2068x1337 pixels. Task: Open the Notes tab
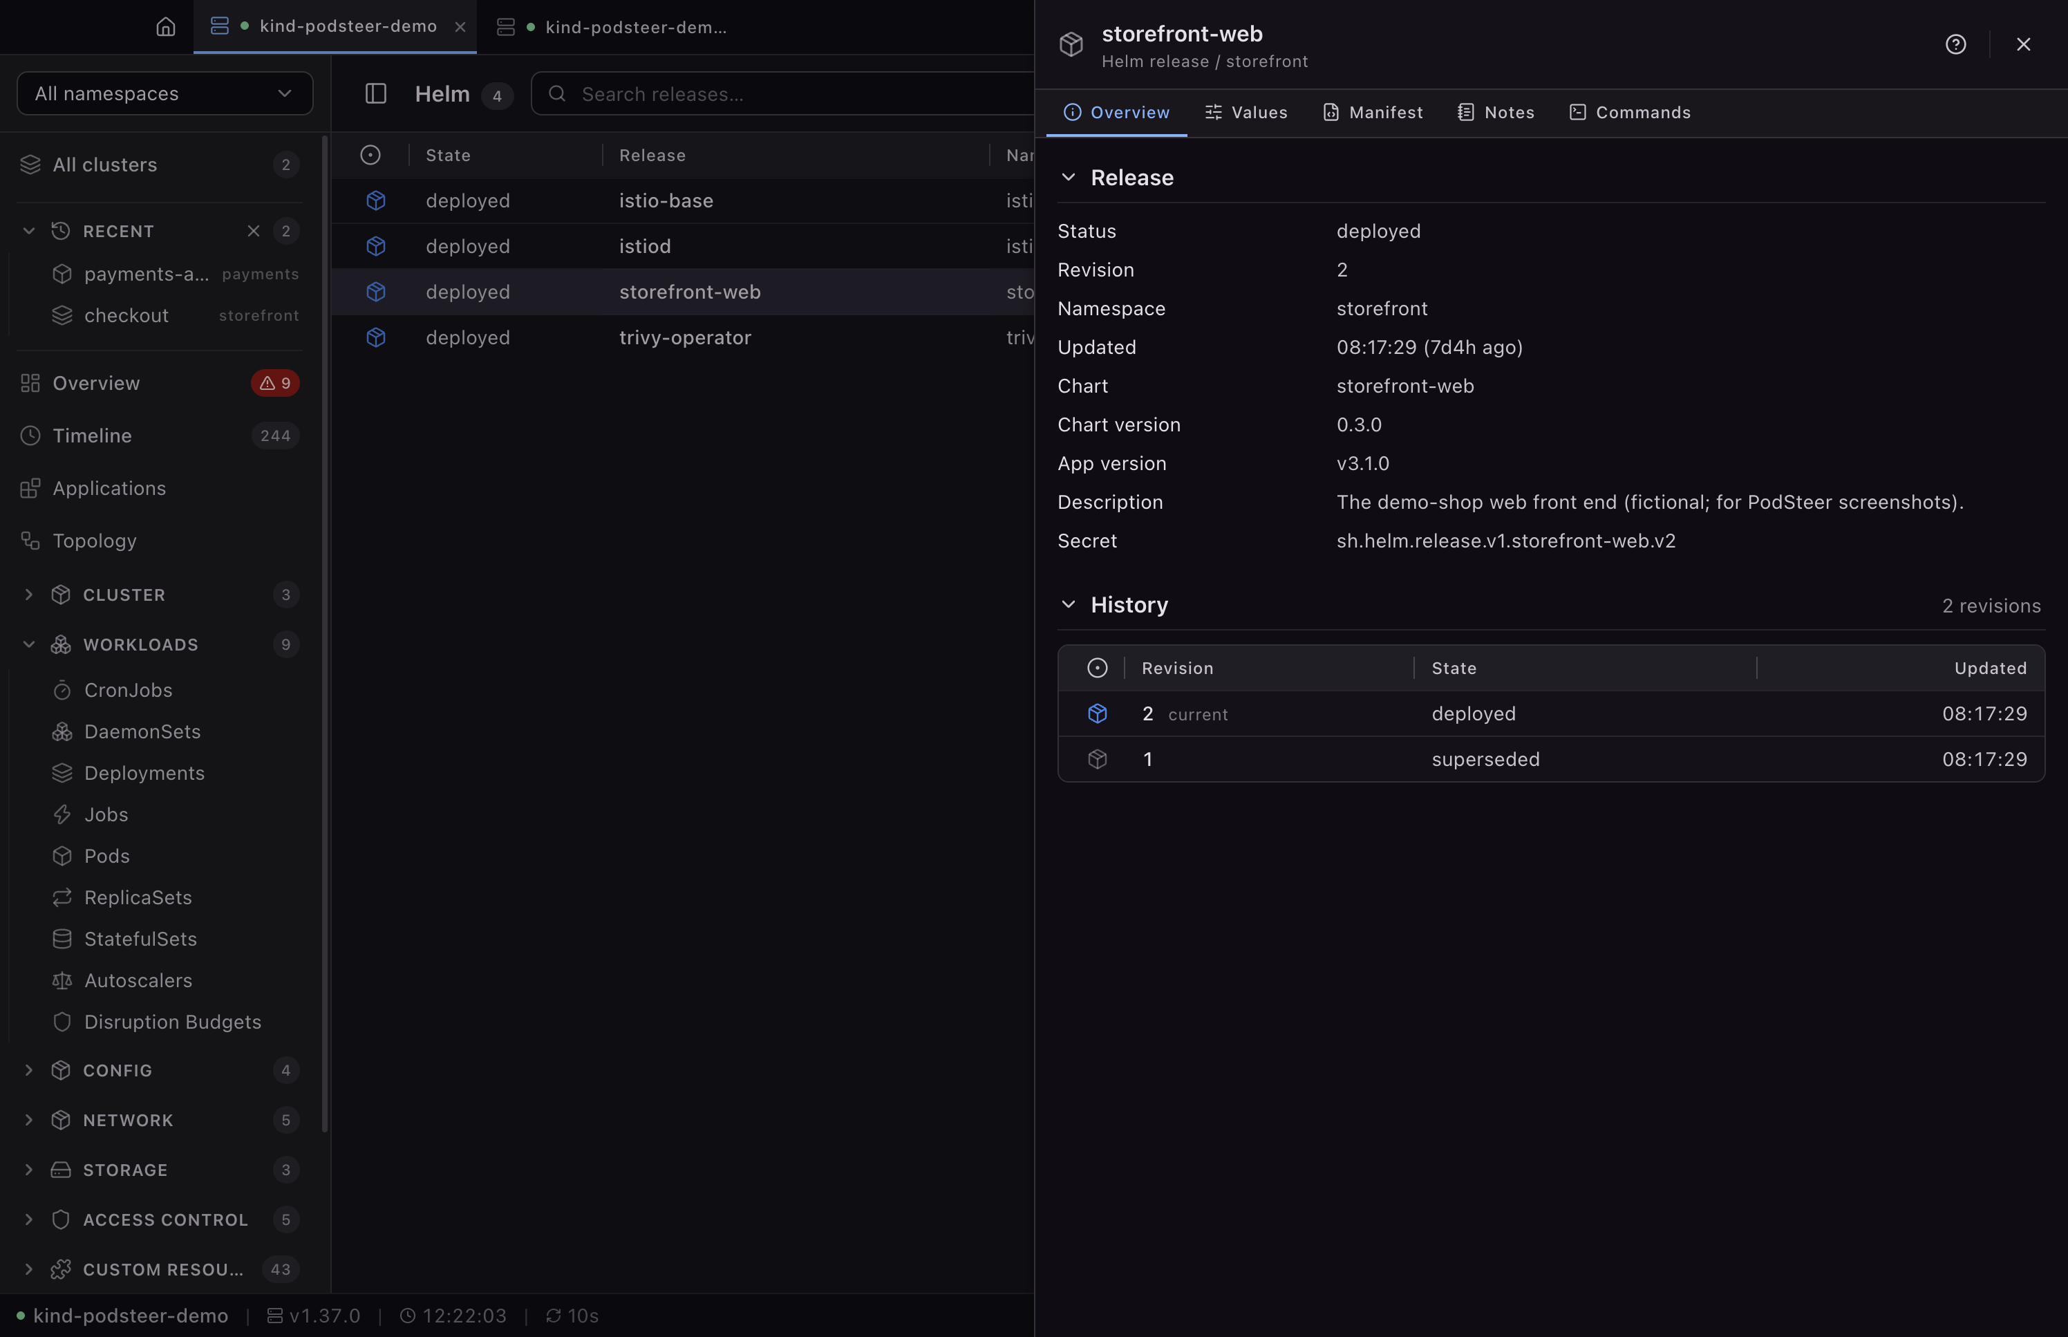click(x=1496, y=113)
